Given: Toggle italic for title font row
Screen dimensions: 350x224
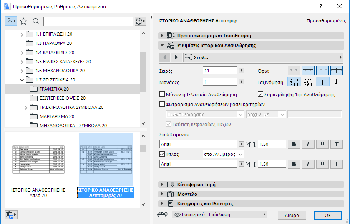Looking at the screenshot, I should point(308,164).
